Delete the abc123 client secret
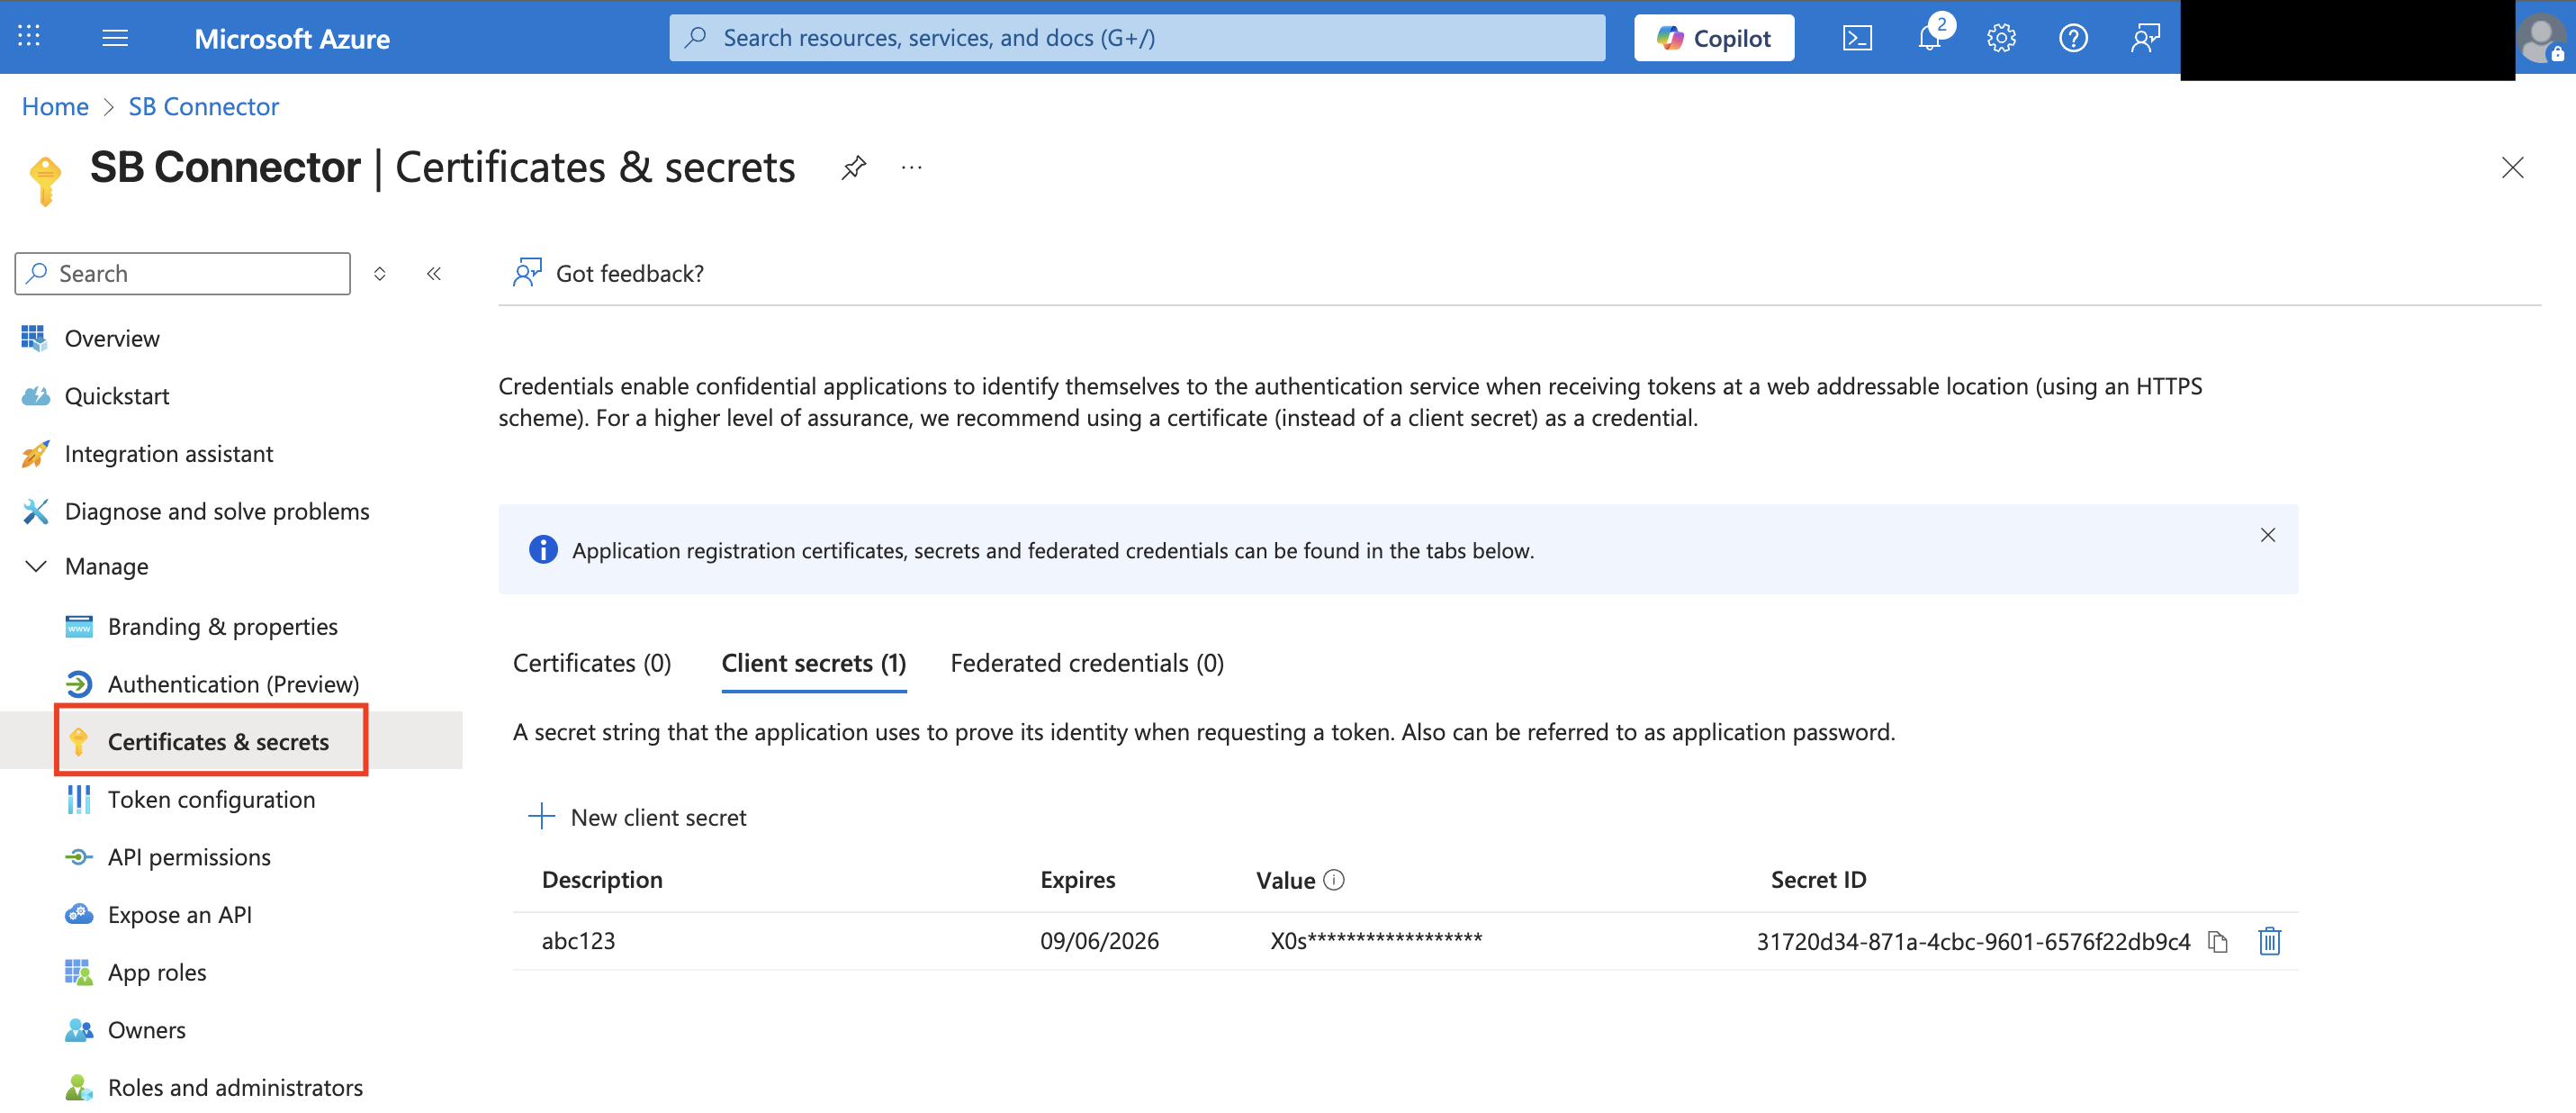 click(2269, 942)
